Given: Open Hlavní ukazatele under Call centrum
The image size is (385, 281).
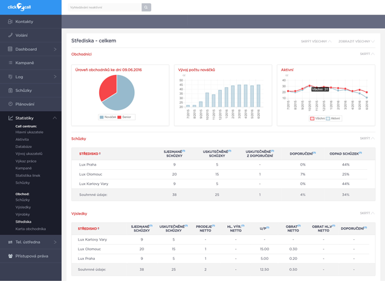Looking at the screenshot, I should coord(29,132).
